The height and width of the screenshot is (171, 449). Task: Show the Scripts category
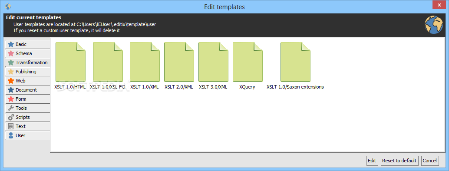[28, 117]
